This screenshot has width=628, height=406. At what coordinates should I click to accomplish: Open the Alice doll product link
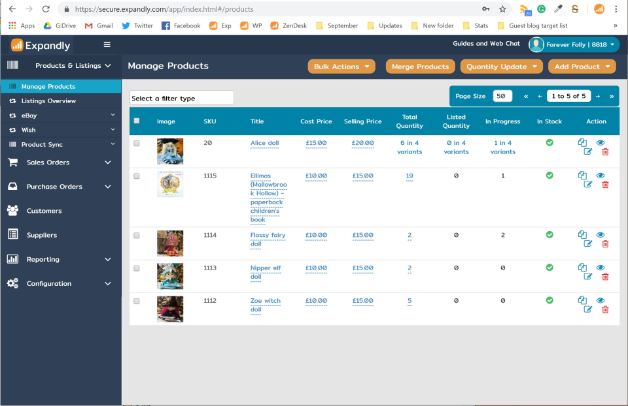coord(264,142)
